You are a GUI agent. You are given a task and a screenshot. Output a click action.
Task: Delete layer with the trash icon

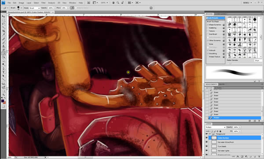[259, 157]
